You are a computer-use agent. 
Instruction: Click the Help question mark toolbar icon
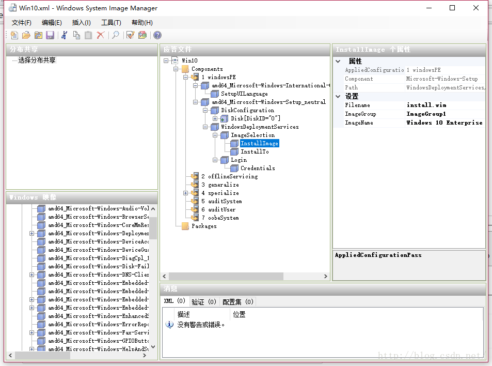point(157,35)
